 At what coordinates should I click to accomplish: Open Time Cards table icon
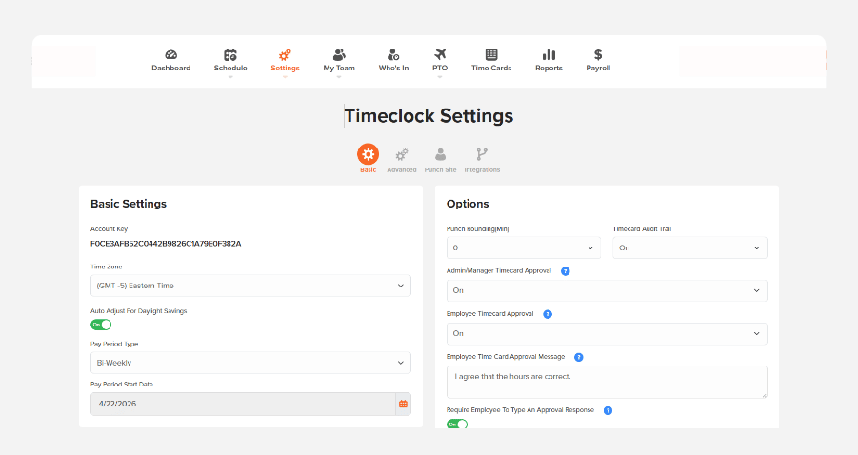click(491, 54)
